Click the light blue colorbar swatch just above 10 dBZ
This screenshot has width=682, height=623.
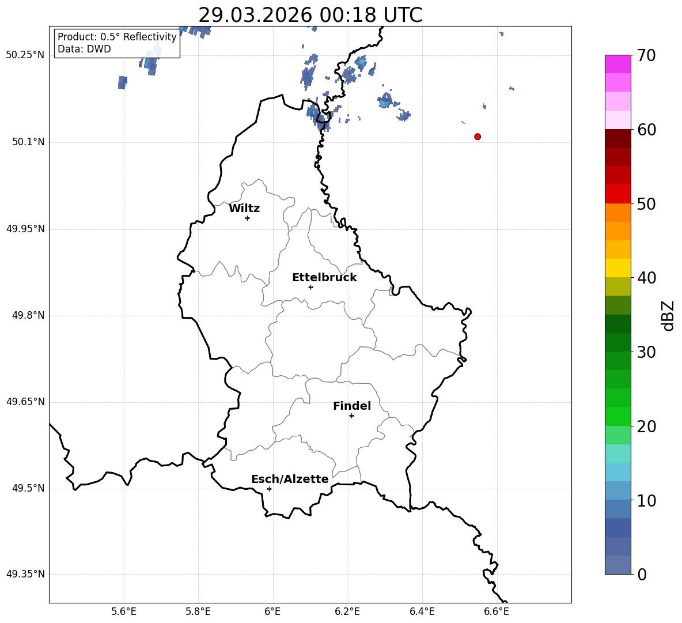(617, 491)
